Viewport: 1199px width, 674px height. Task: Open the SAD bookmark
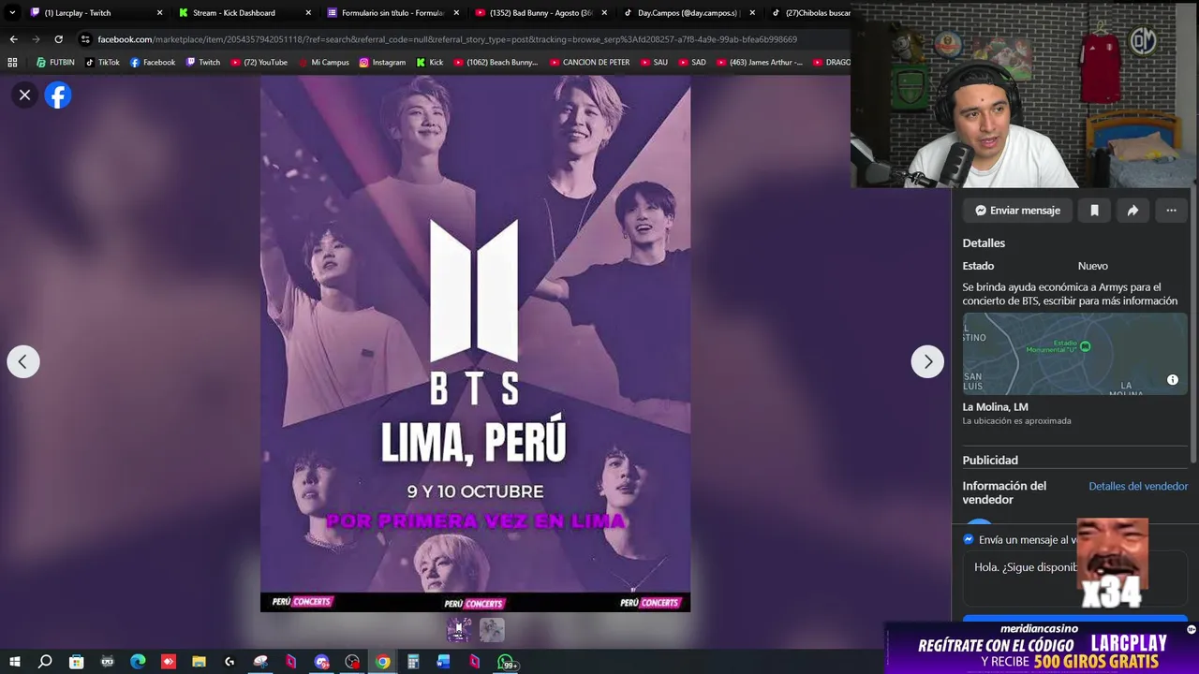(692, 62)
